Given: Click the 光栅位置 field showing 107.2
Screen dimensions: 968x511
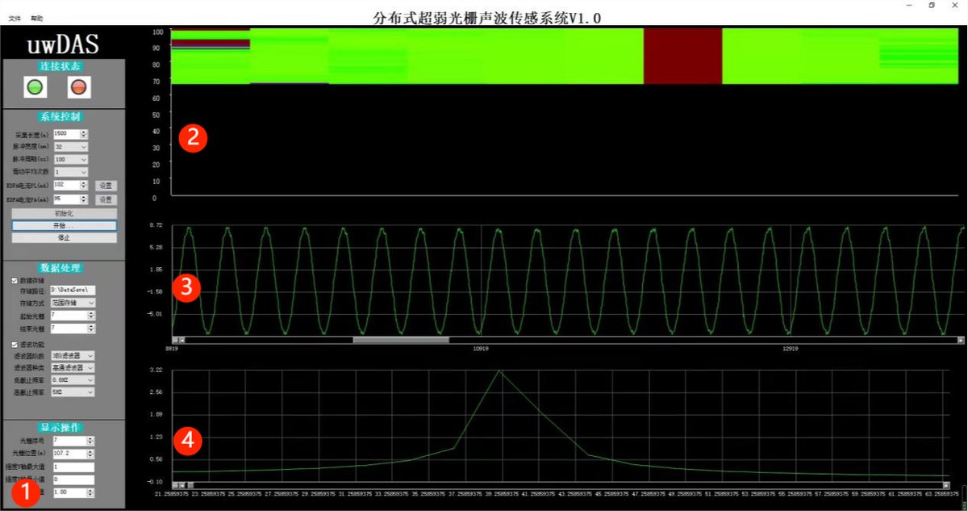Looking at the screenshot, I should click(x=70, y=454).
